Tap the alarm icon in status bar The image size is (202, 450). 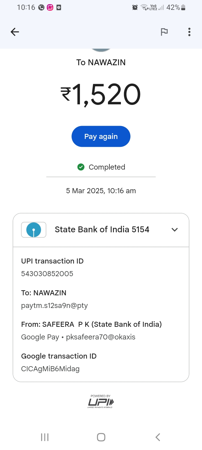click(x=135, y=8)
